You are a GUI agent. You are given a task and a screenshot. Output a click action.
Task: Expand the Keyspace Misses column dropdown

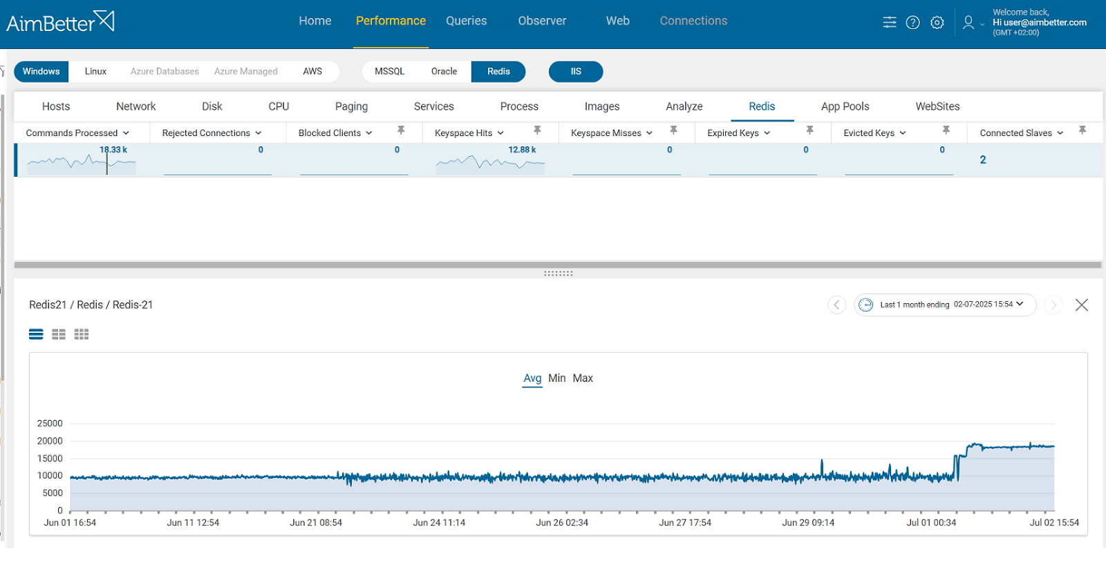649,133
